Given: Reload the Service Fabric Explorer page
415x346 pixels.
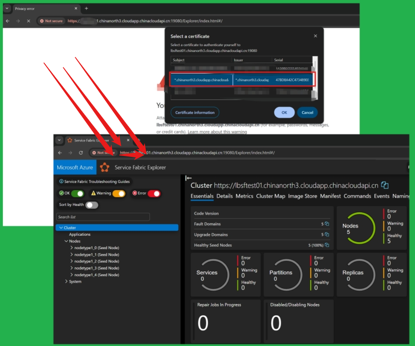Looking at the screenshot, I should tap(81, 152).
